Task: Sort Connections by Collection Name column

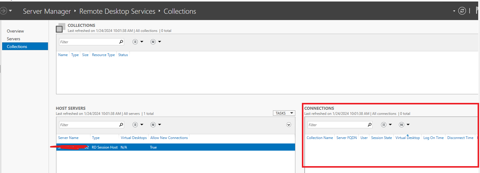Action: pos(320,138)
